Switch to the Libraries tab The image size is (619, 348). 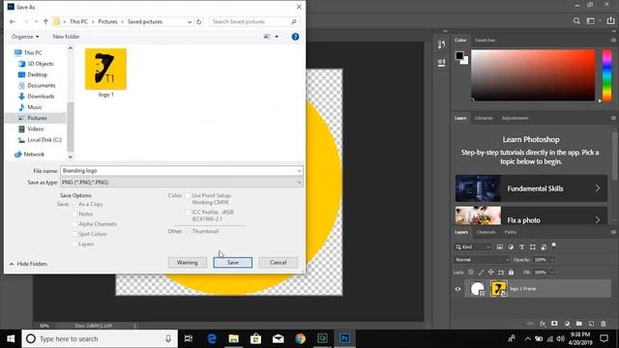[x=484, y=118]
